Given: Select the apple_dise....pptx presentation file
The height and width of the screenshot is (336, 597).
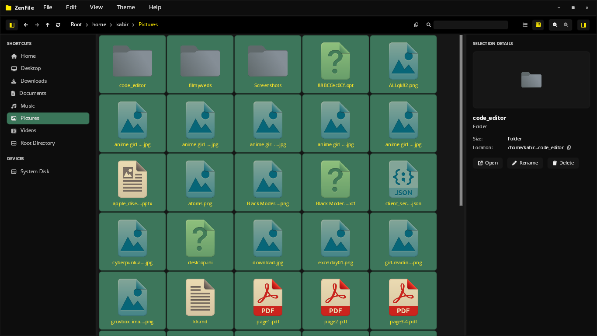Looking at the screenshot, I should 132,182.
